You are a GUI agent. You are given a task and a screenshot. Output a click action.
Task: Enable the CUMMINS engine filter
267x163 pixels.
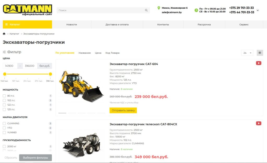point(4,123)
